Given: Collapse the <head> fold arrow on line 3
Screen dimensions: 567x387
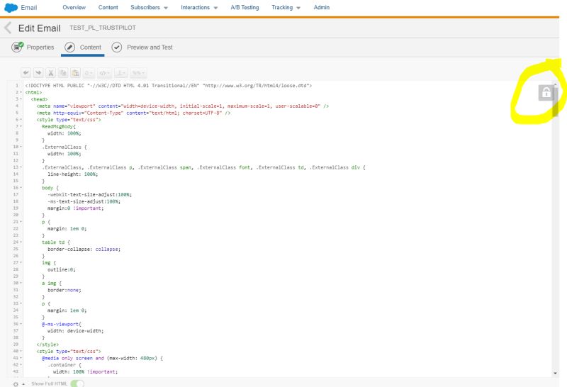Looking at the screenshot, I should 21,99.
